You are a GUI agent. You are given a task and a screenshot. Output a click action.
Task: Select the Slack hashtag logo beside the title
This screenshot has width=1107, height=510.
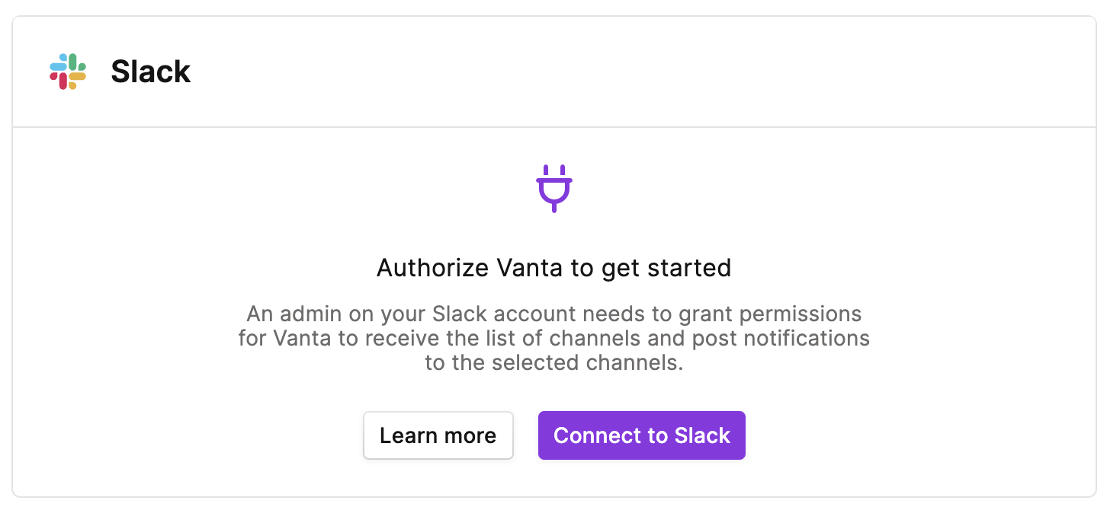coord(69,72)
